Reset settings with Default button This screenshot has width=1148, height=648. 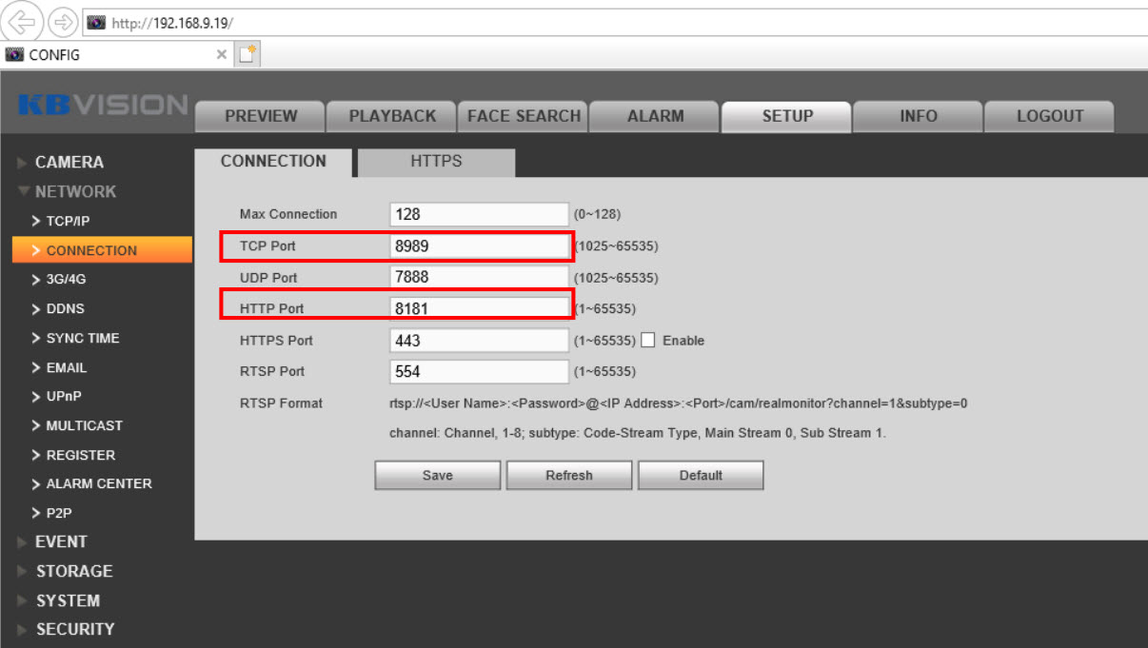(x=701, y=476)
